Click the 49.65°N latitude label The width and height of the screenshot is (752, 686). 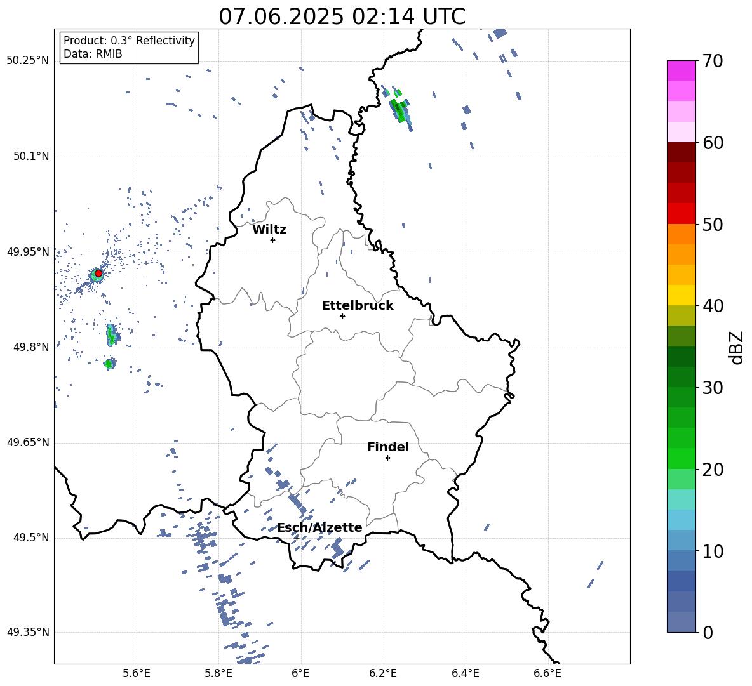[x=27, y=442]
